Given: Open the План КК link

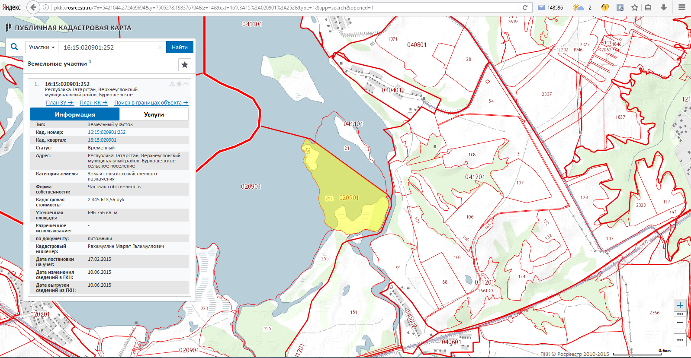Looking at the screenshot, I should pos(93,103).
